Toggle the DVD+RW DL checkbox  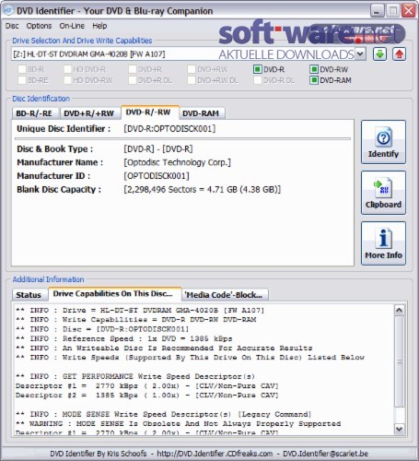tap(192, 80)
